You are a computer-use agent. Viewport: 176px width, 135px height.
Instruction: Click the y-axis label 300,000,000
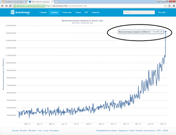[11, 115]
